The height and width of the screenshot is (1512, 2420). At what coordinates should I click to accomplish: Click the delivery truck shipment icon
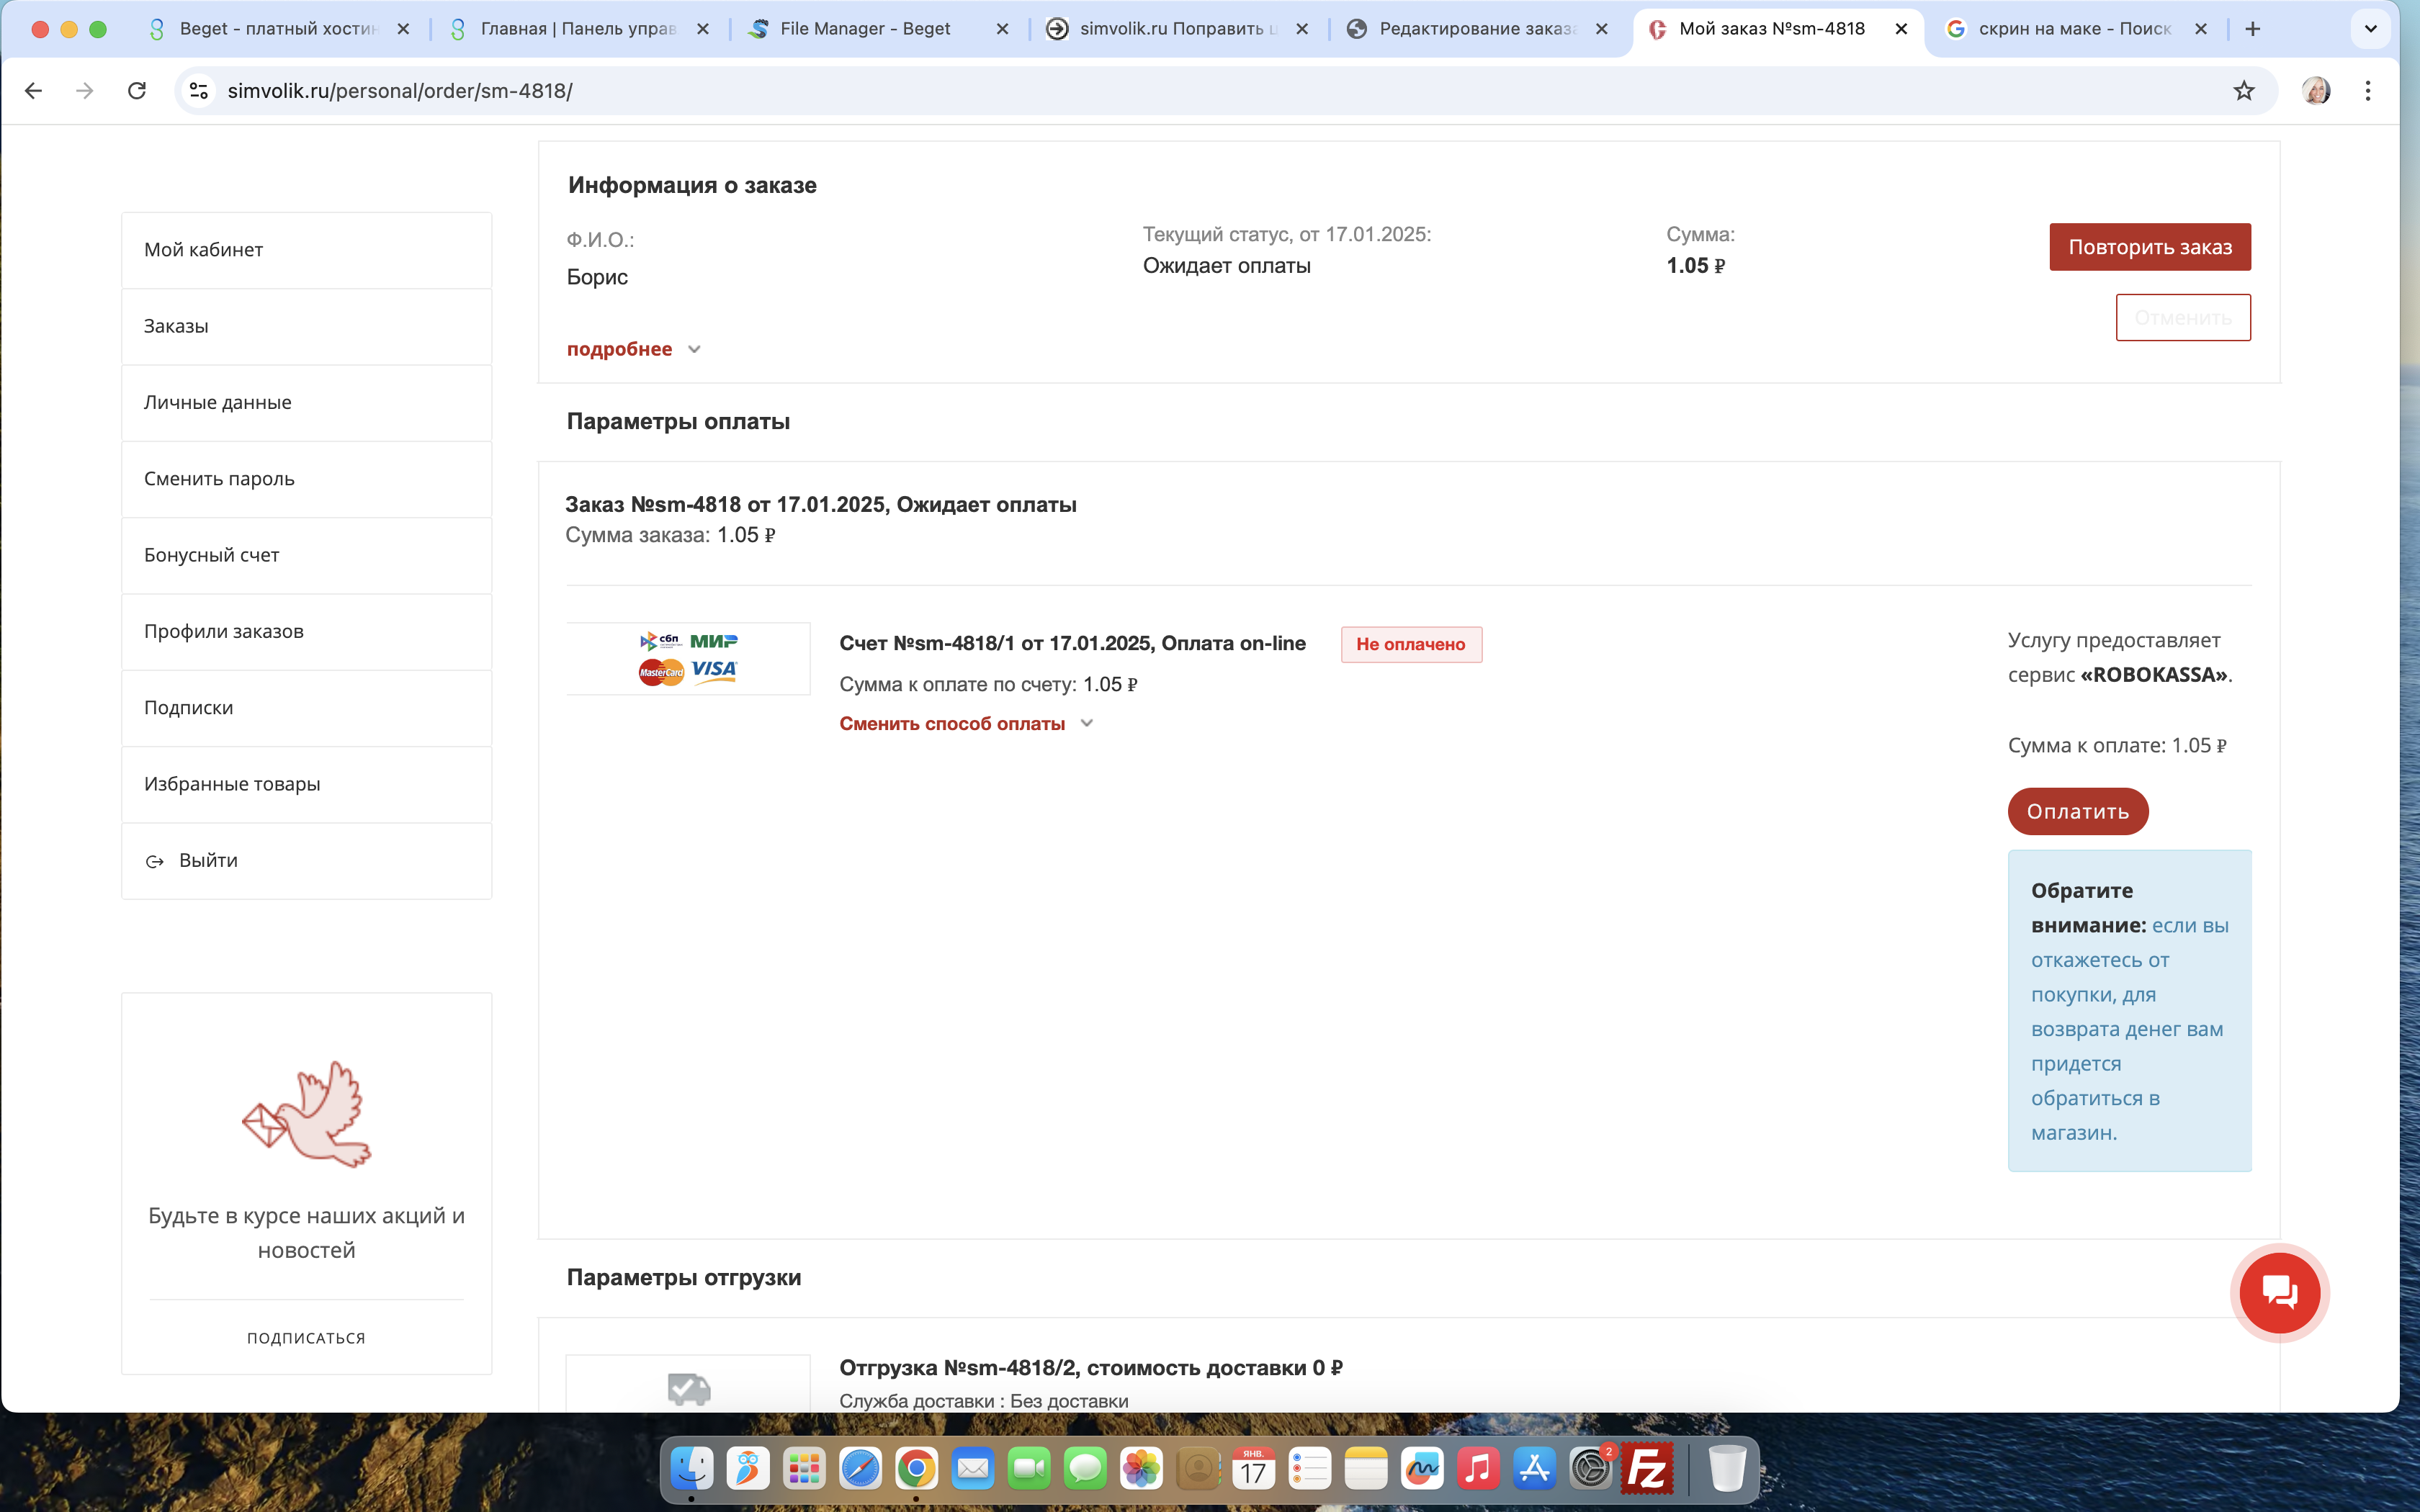coord(689,1388)
